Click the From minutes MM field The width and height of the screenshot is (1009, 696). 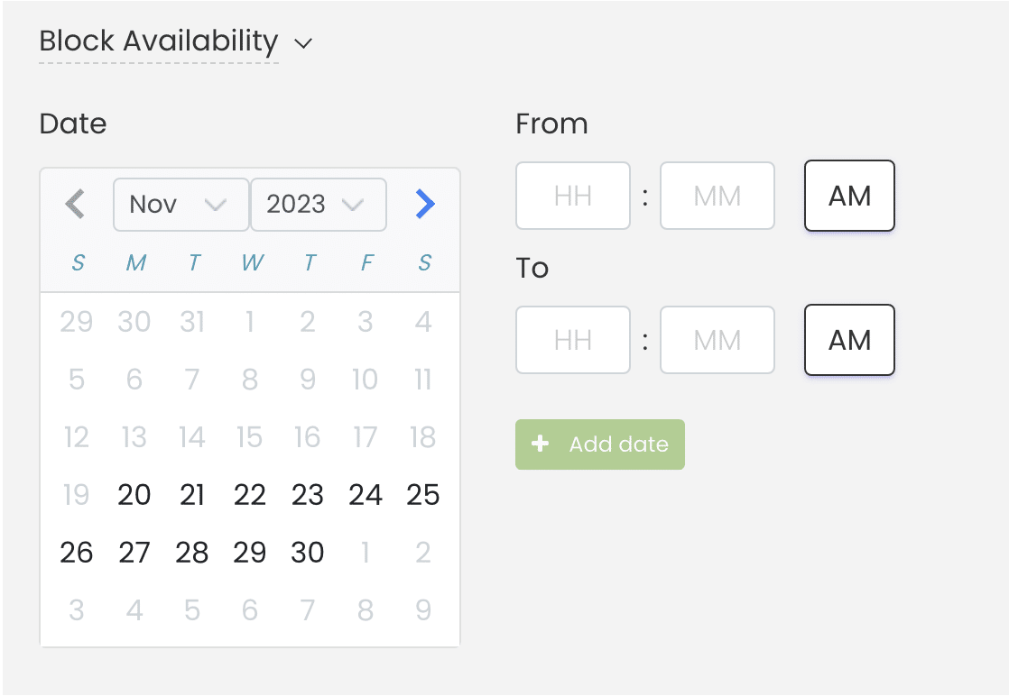pyautogui.click(x=717, y=196)
